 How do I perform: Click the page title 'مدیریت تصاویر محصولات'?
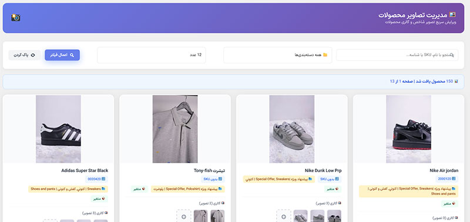click(413, 15)
